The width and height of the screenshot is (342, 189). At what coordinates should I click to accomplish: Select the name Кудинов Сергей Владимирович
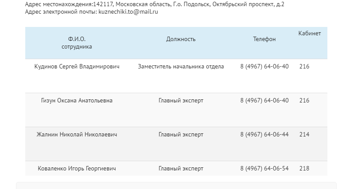[77, 67]
